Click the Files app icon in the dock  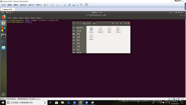point(3,23)
